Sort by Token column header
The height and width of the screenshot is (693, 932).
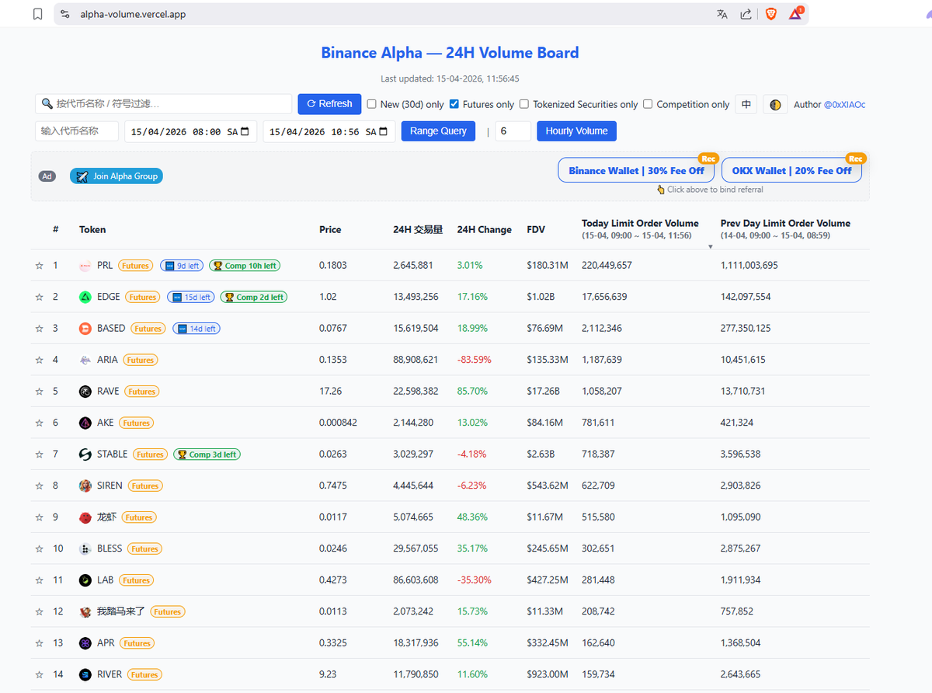point(92,229)
